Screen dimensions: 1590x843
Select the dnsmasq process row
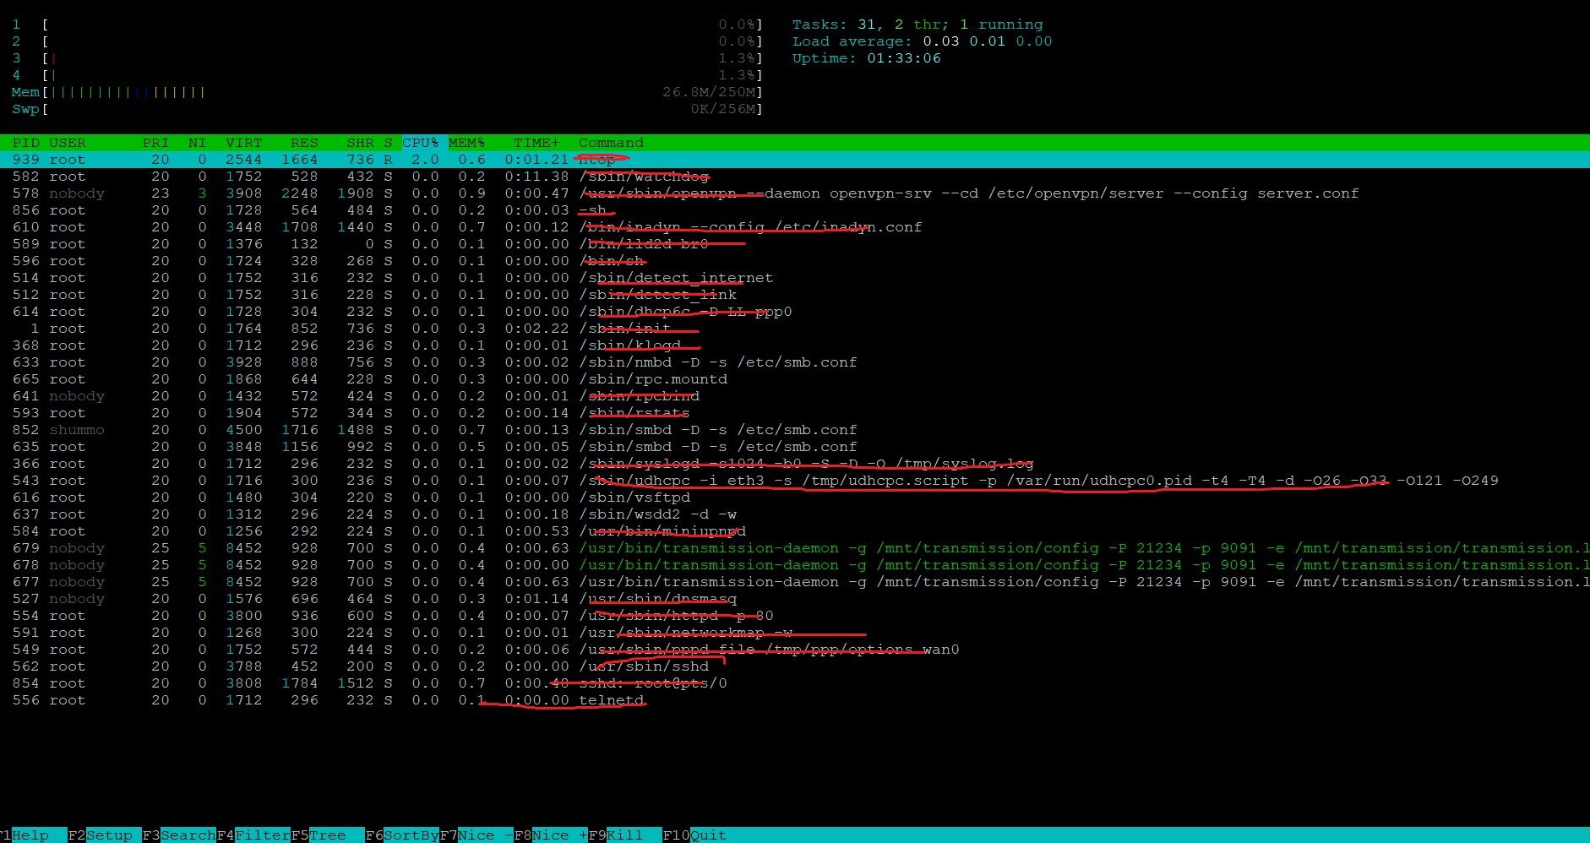point(795,599)
